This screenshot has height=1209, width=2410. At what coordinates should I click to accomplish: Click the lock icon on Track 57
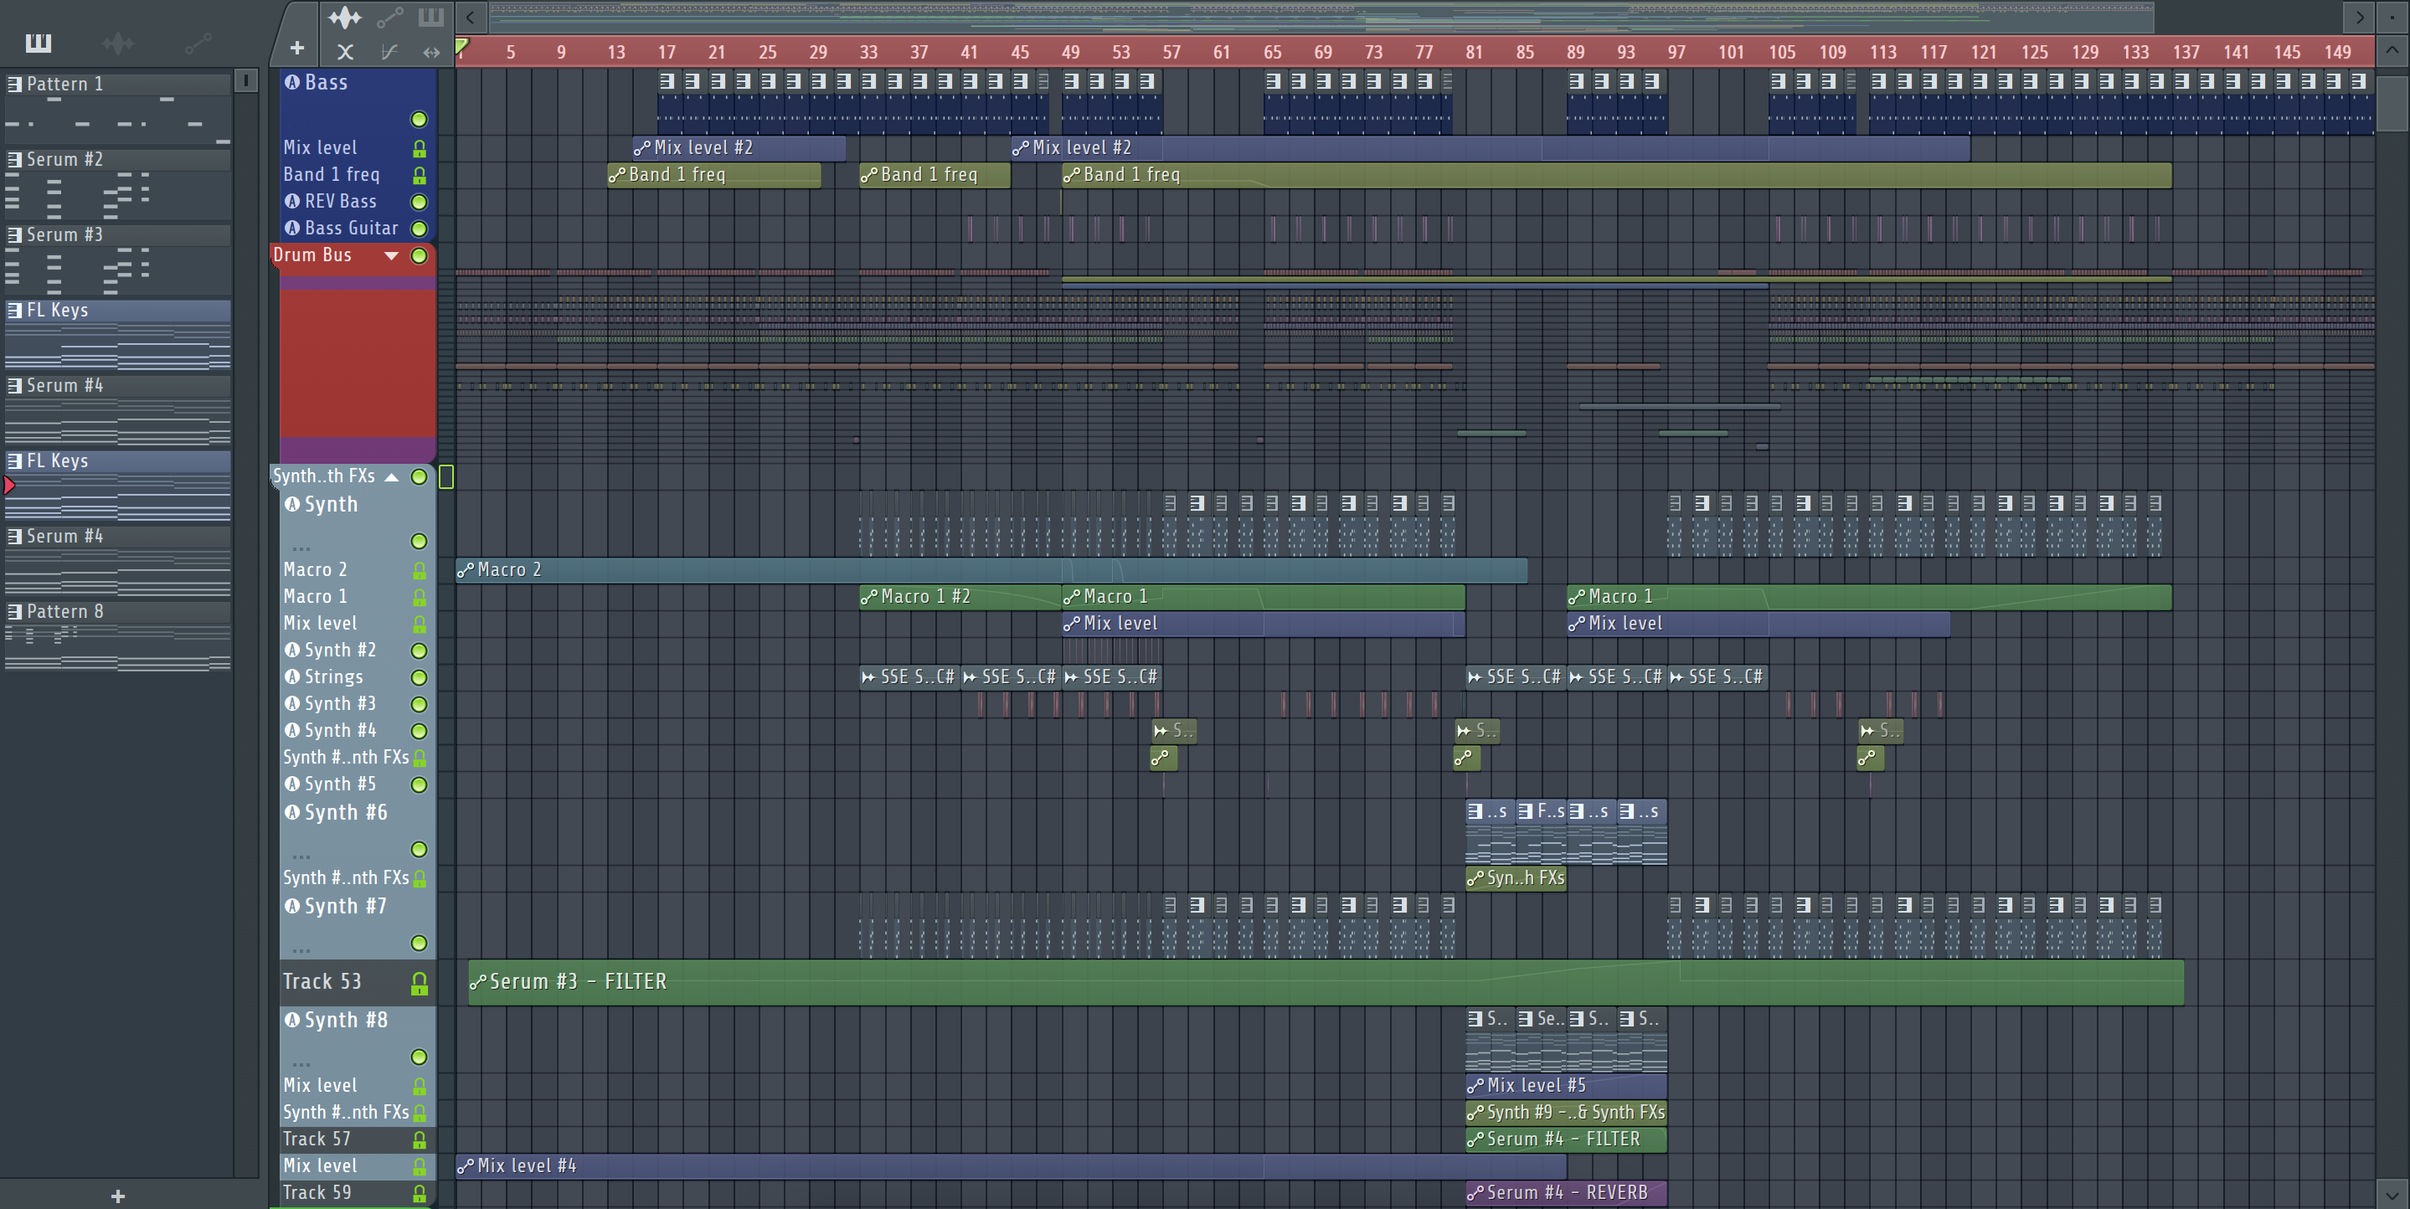point(420,1140)
